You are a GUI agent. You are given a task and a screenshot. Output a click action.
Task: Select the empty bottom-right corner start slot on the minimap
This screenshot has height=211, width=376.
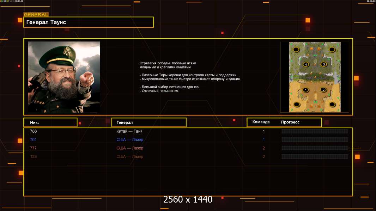(x=332, y=104)
